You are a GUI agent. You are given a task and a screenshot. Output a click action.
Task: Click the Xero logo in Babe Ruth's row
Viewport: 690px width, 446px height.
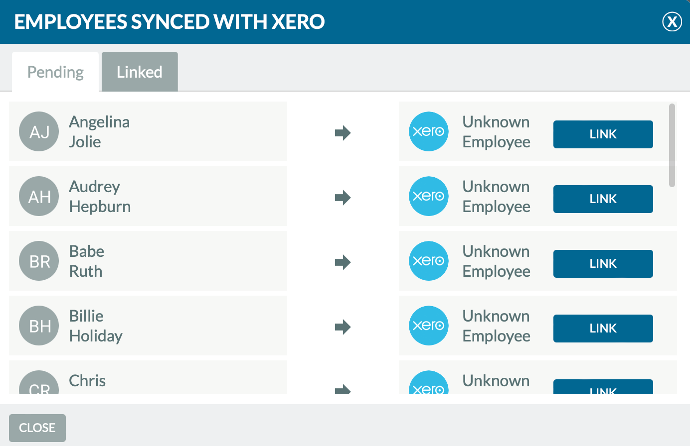[429, 261]
